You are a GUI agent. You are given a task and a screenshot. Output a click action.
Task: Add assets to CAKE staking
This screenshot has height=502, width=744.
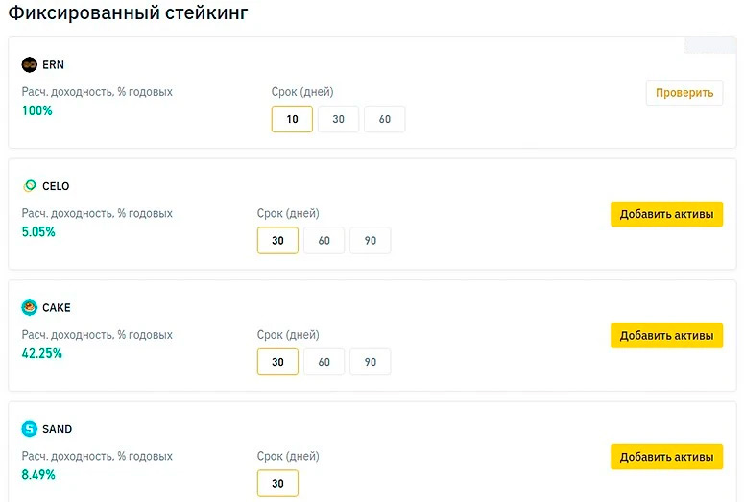(x=666, y=336)
